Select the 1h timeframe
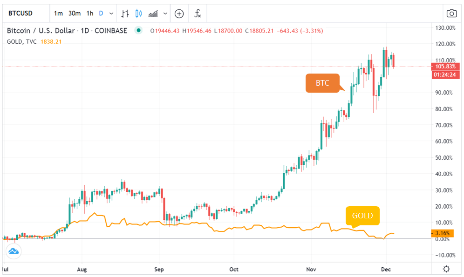Image resolution: width=464 pixels, height=277 pixels. click(x=90, y=14)
